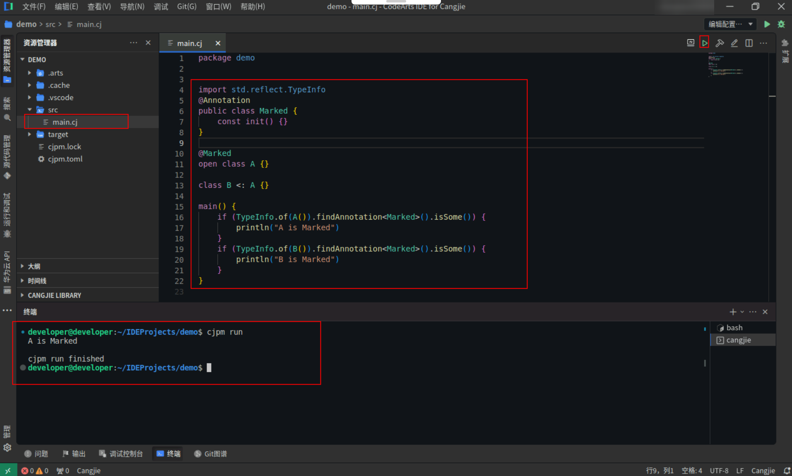Open Huawei Cloud API view in activity bar

pos(7,272)
